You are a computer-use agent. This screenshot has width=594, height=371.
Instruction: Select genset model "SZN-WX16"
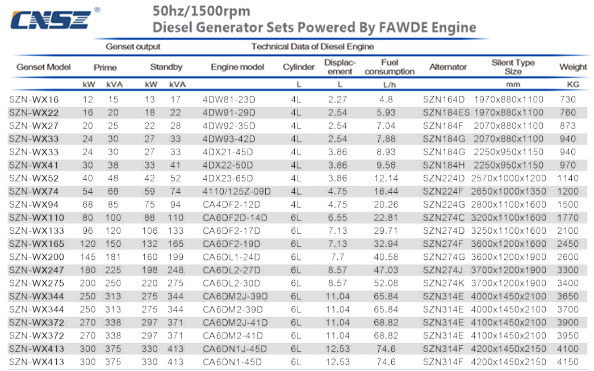(x=34, y=100)
